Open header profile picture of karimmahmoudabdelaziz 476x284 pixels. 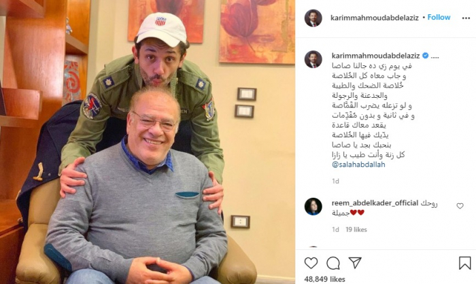coord(313,18)
